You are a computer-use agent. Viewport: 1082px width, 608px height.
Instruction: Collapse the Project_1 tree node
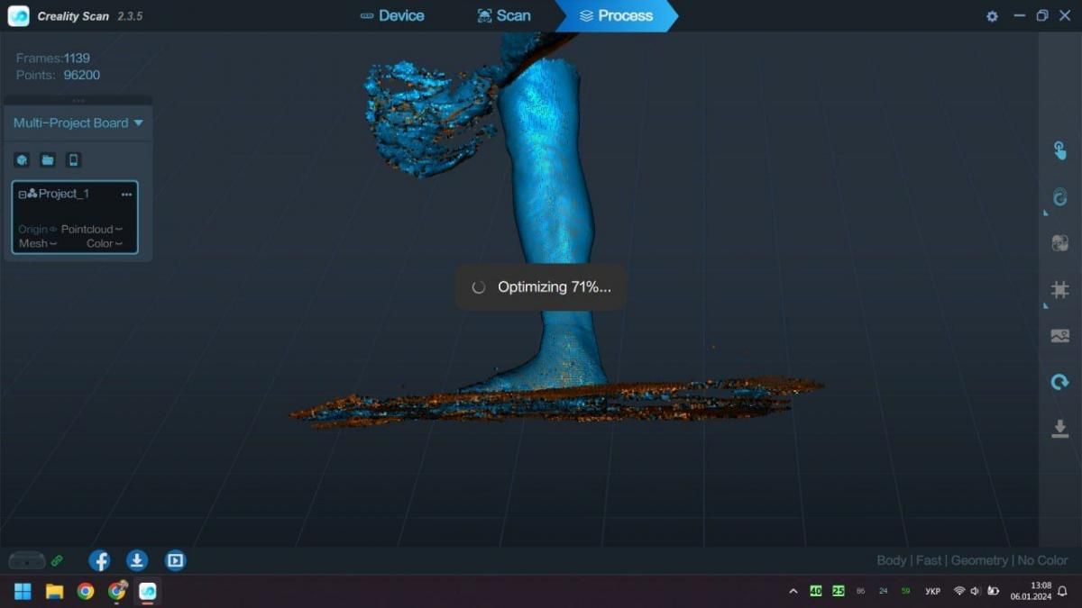point(22,195)
